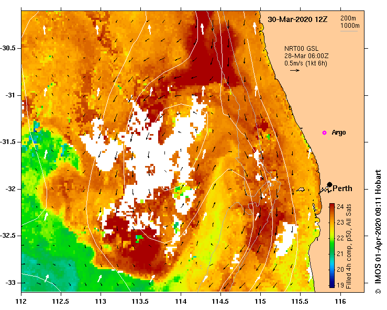Click the -32.5 latitude axis label

[8, 236]
